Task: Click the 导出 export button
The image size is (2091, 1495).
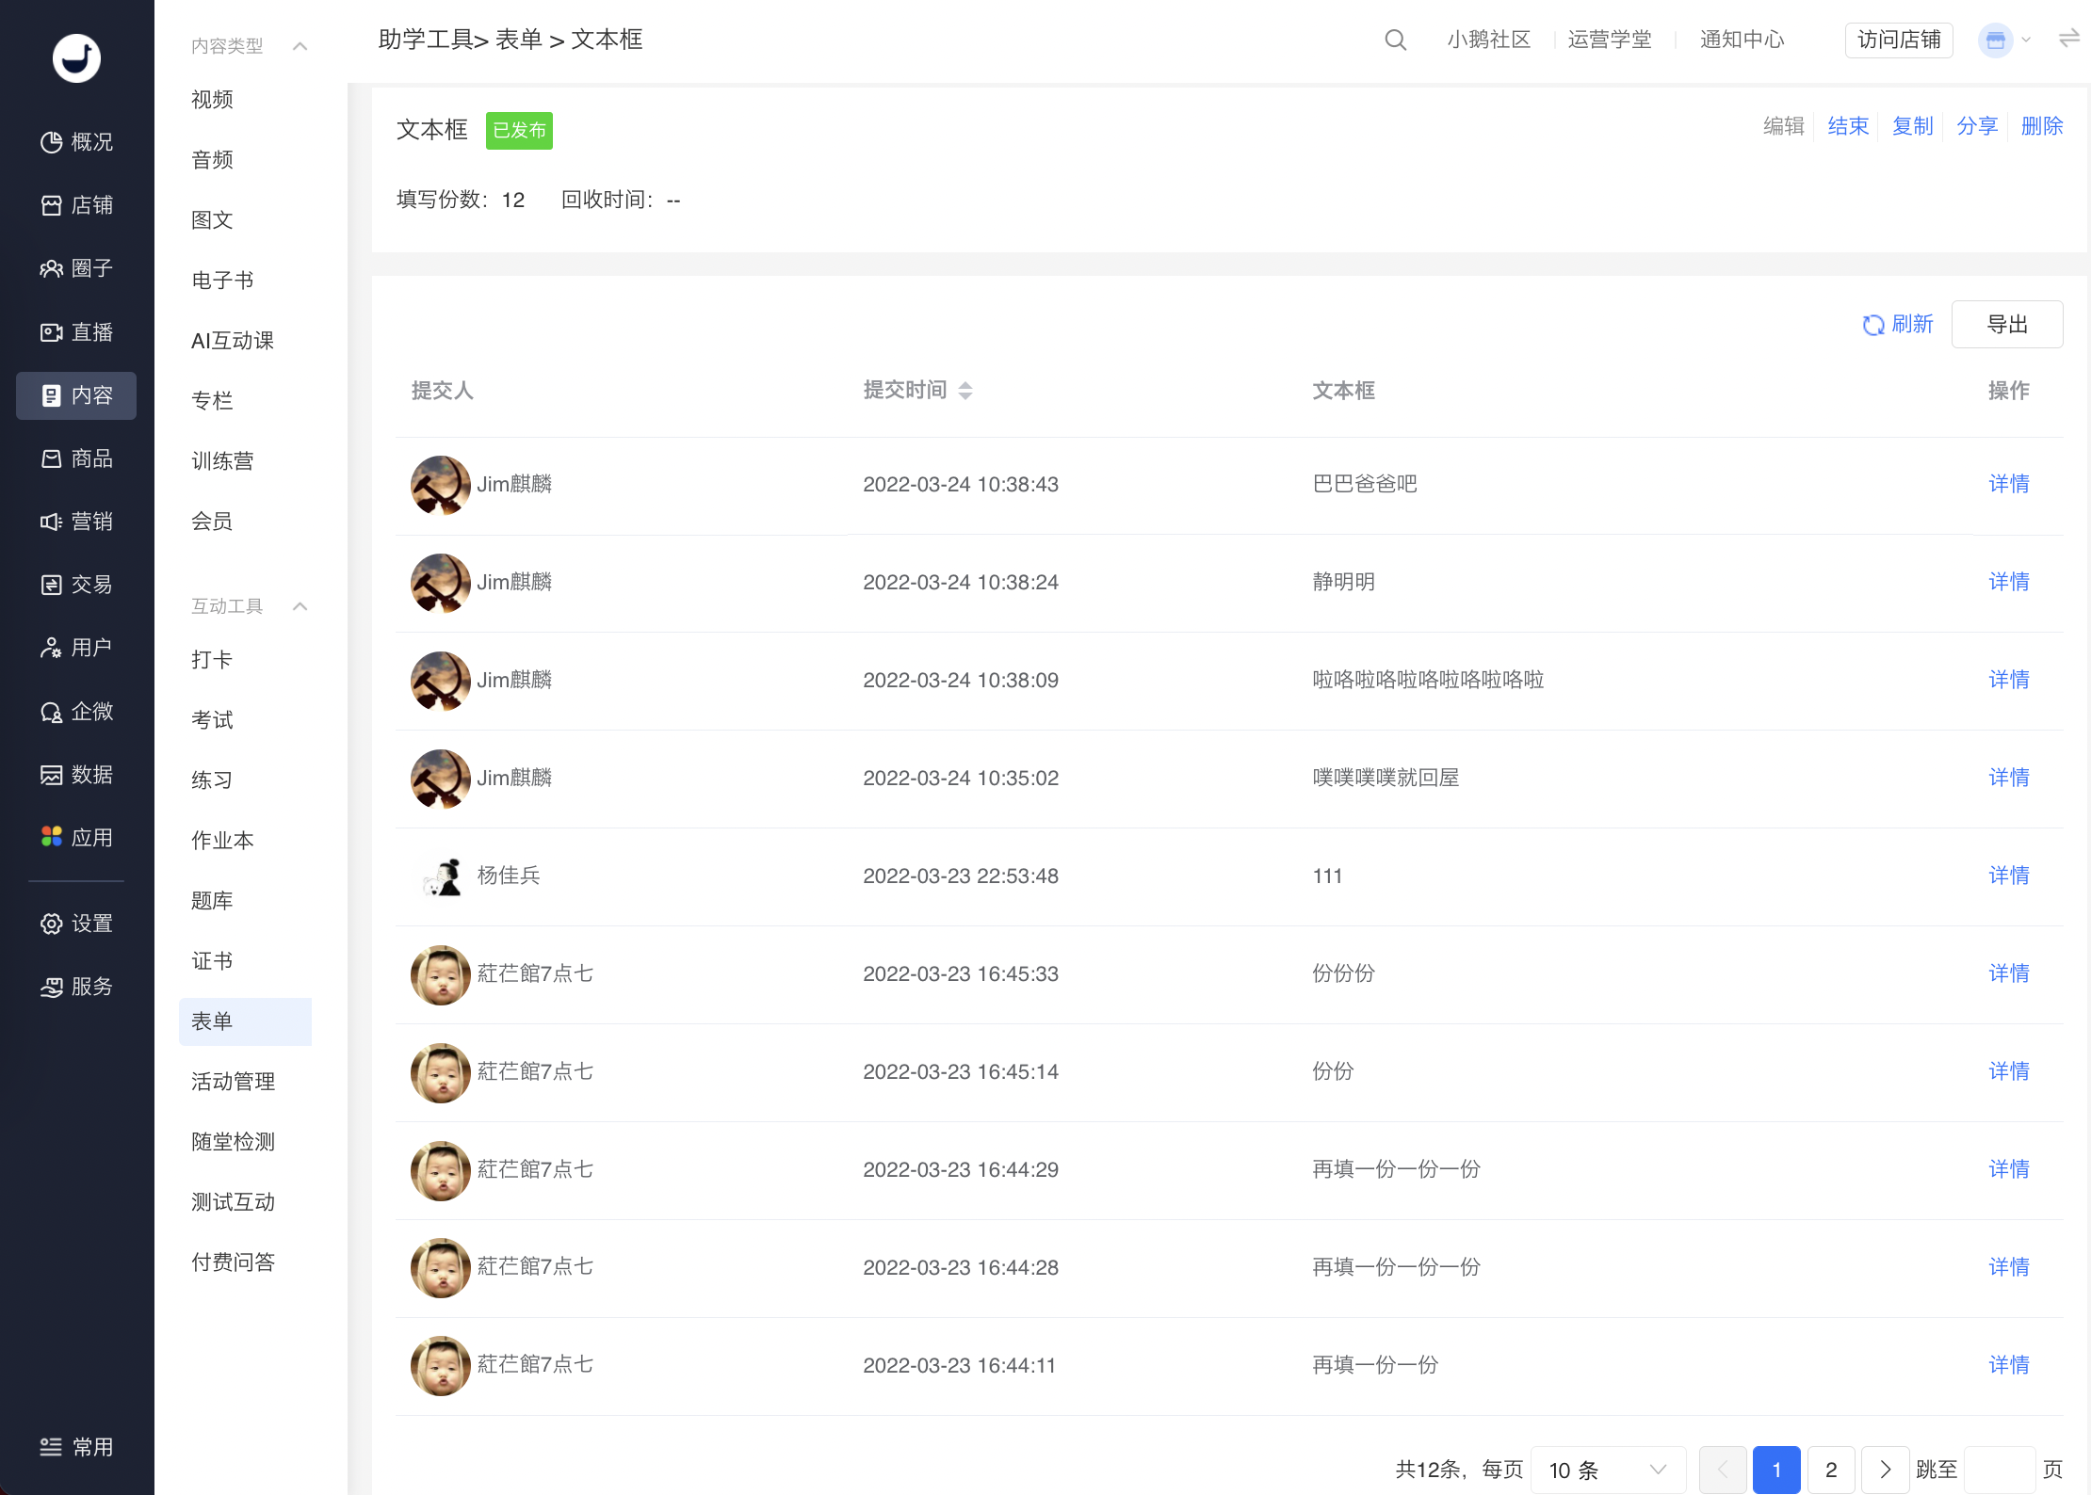Action: point(2007,325)
